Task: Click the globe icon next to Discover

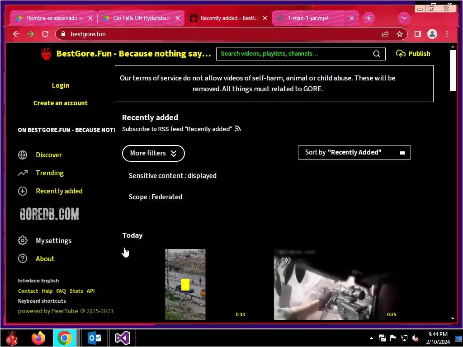Action: pyautogui.click(x=23, y=155)
